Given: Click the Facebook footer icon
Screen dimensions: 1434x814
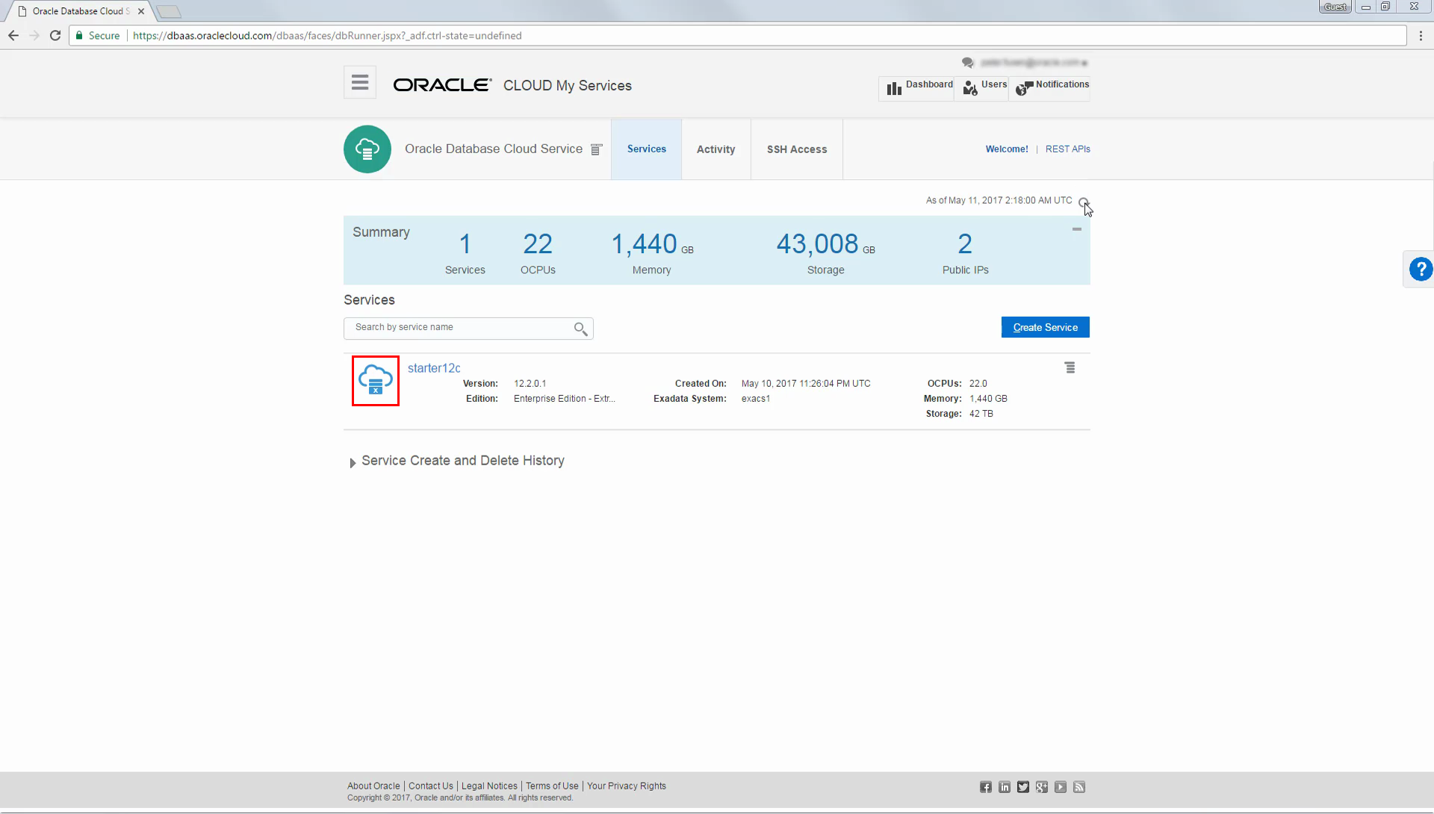Looking at the screenshot, I should point(986,787).
